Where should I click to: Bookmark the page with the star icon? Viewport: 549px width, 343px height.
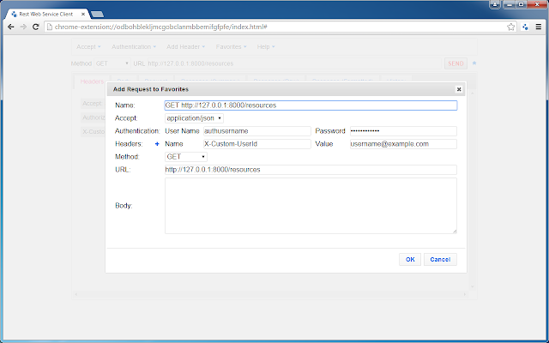point(511,27)
